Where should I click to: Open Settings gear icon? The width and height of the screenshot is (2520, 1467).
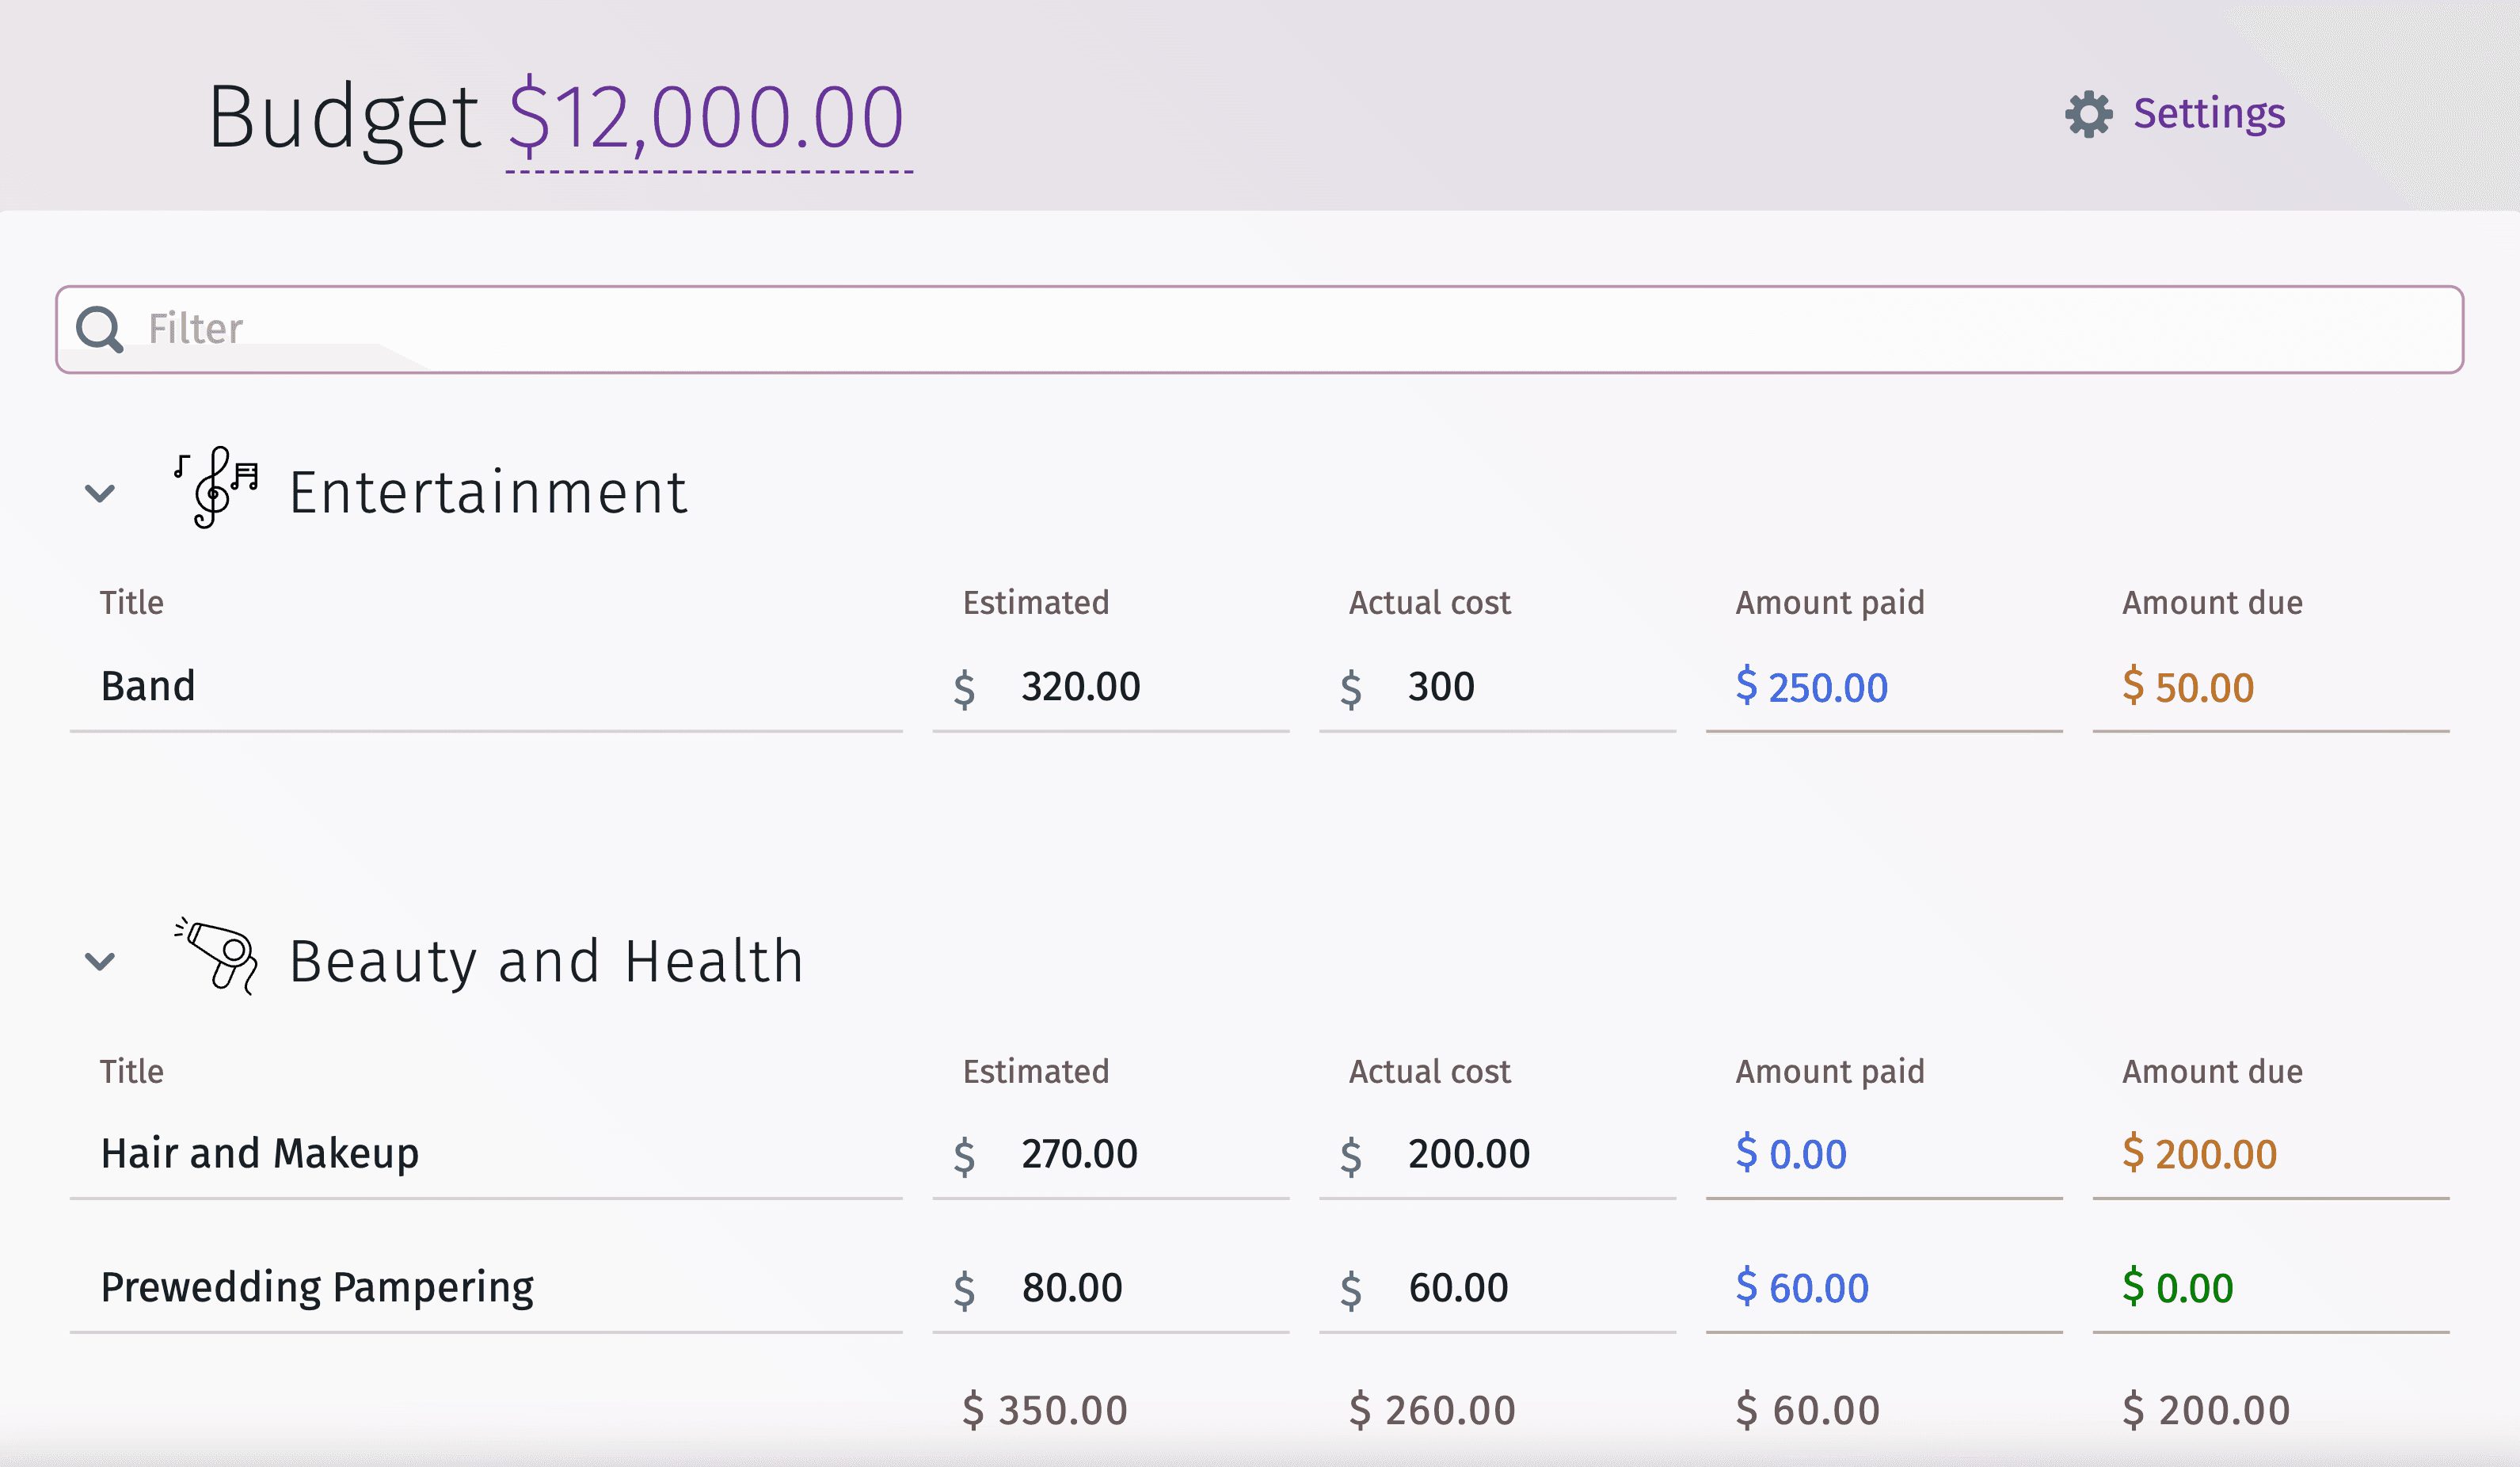(2088, 112)
